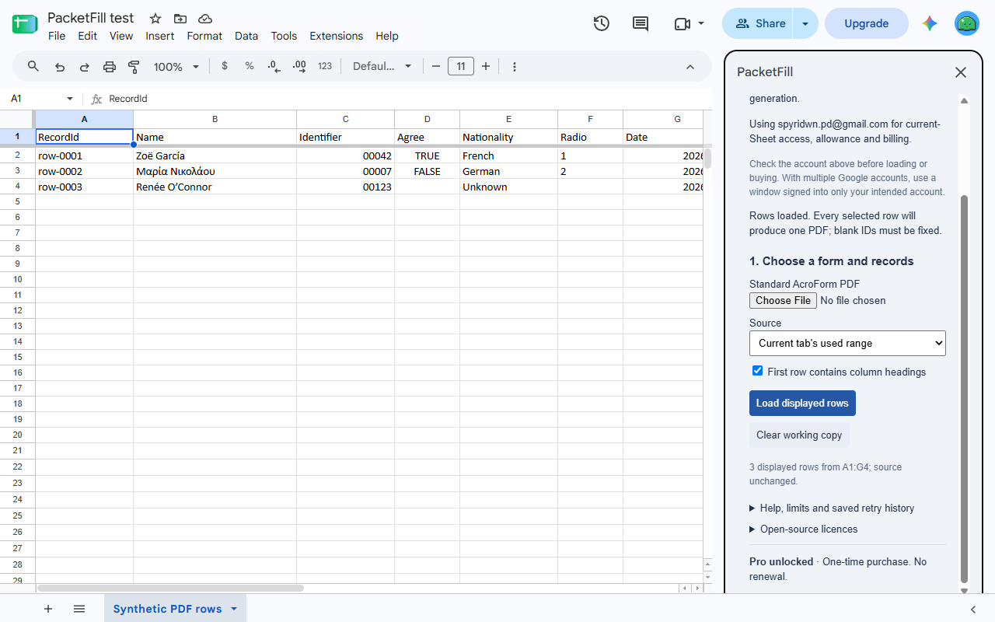Screen dimensions: 995x622
Task: Open the font family dropdown
Action: [x=382, y=67]
